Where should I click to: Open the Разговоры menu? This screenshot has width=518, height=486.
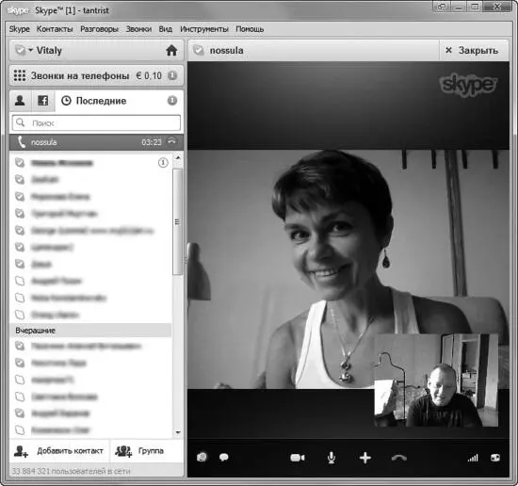(x=99, y=29)
